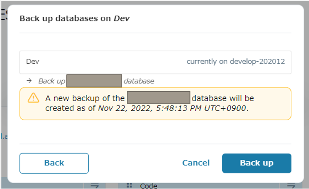Click the redacted name inside yellow warning

[159, 97]
